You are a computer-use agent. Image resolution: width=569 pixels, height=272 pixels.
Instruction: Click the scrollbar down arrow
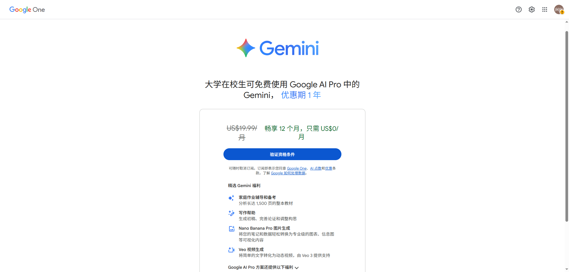[x=567, y=270]
